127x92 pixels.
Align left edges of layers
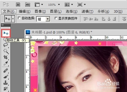point(103,19)
